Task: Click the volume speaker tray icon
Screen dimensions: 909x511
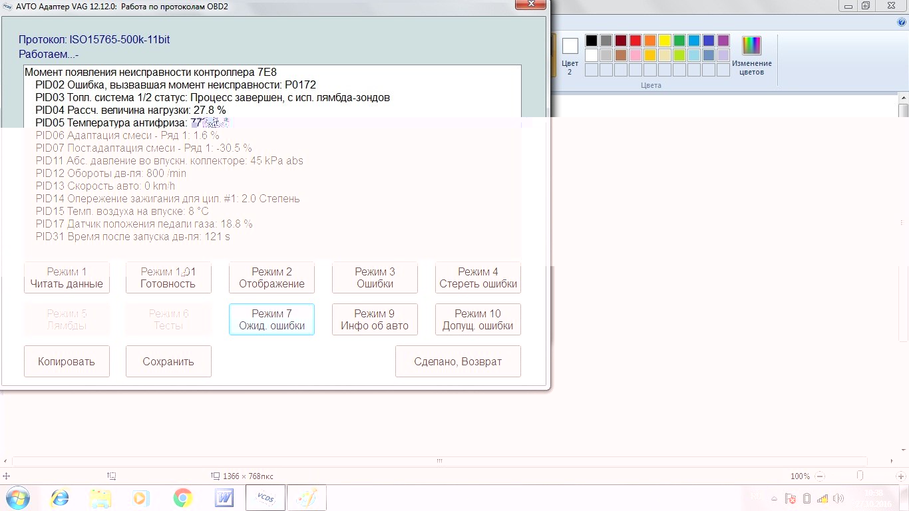Action: pos(838,498)
